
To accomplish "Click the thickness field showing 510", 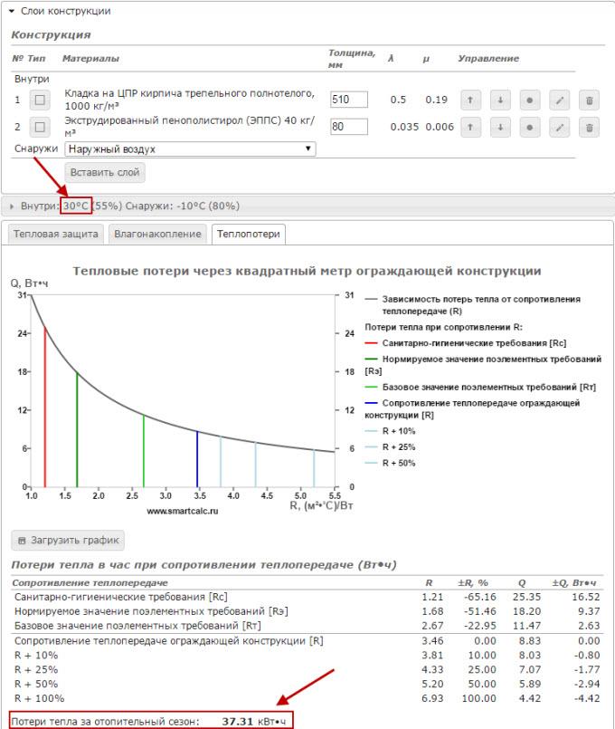I will (348, 100).
